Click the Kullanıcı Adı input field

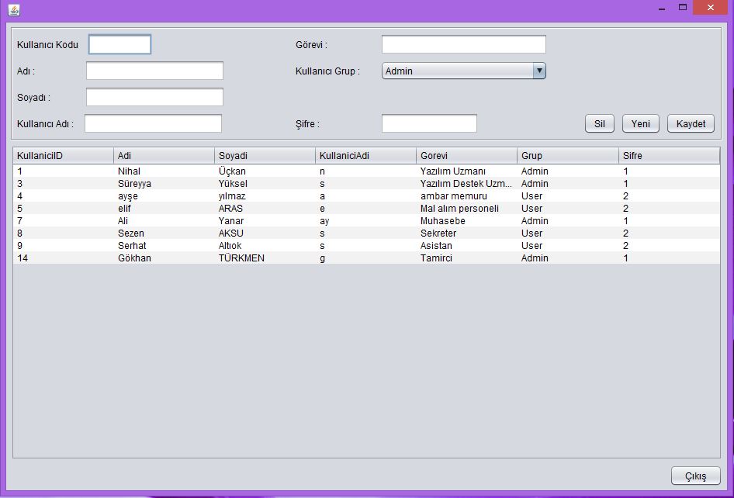pyautogui.click(x=153, y=123)
